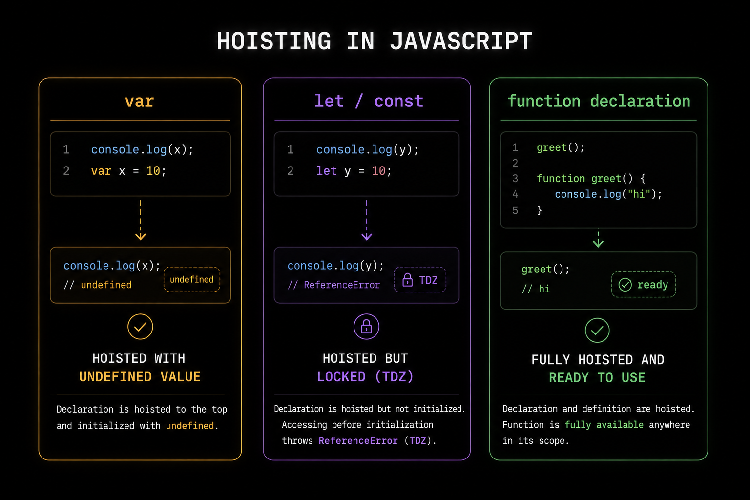Click the HOISTING IN JAVASCRIPT title
750x500 pixels.
pos(375,41)
